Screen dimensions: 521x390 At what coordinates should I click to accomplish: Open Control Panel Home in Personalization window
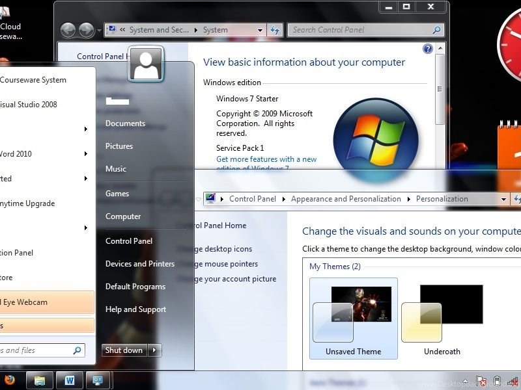pyautogui.click(x=221, y=226)
